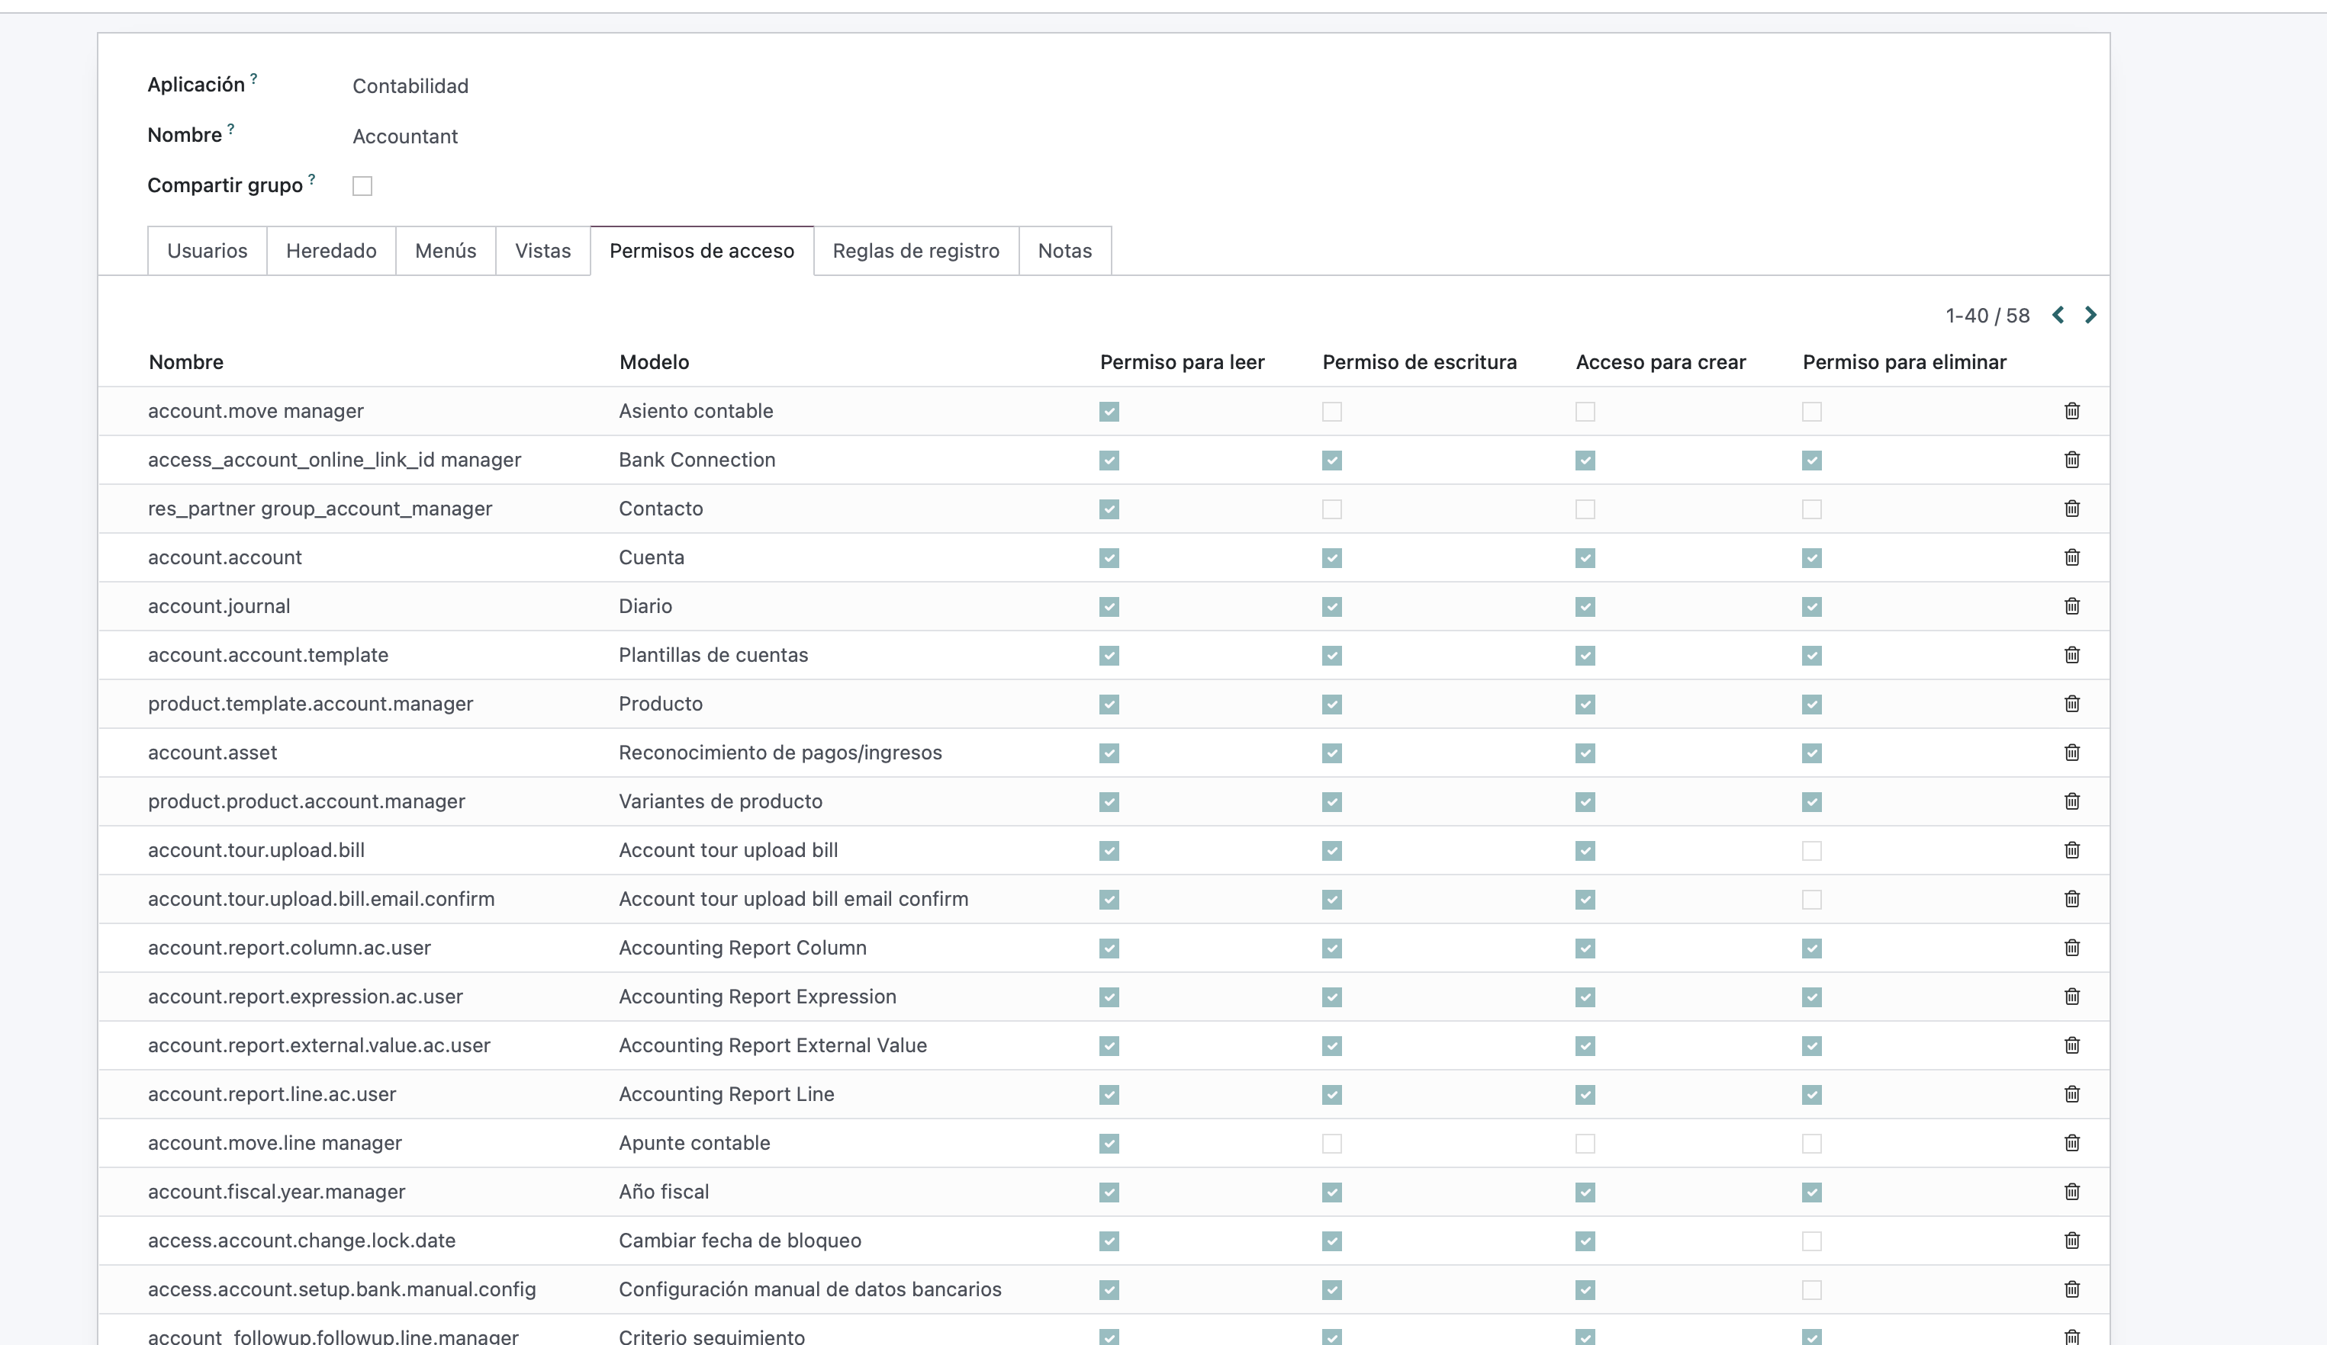Screen dimensions: 2327x1345
Task: Sort by Acceso para crear column
Action: [1660, 362]
